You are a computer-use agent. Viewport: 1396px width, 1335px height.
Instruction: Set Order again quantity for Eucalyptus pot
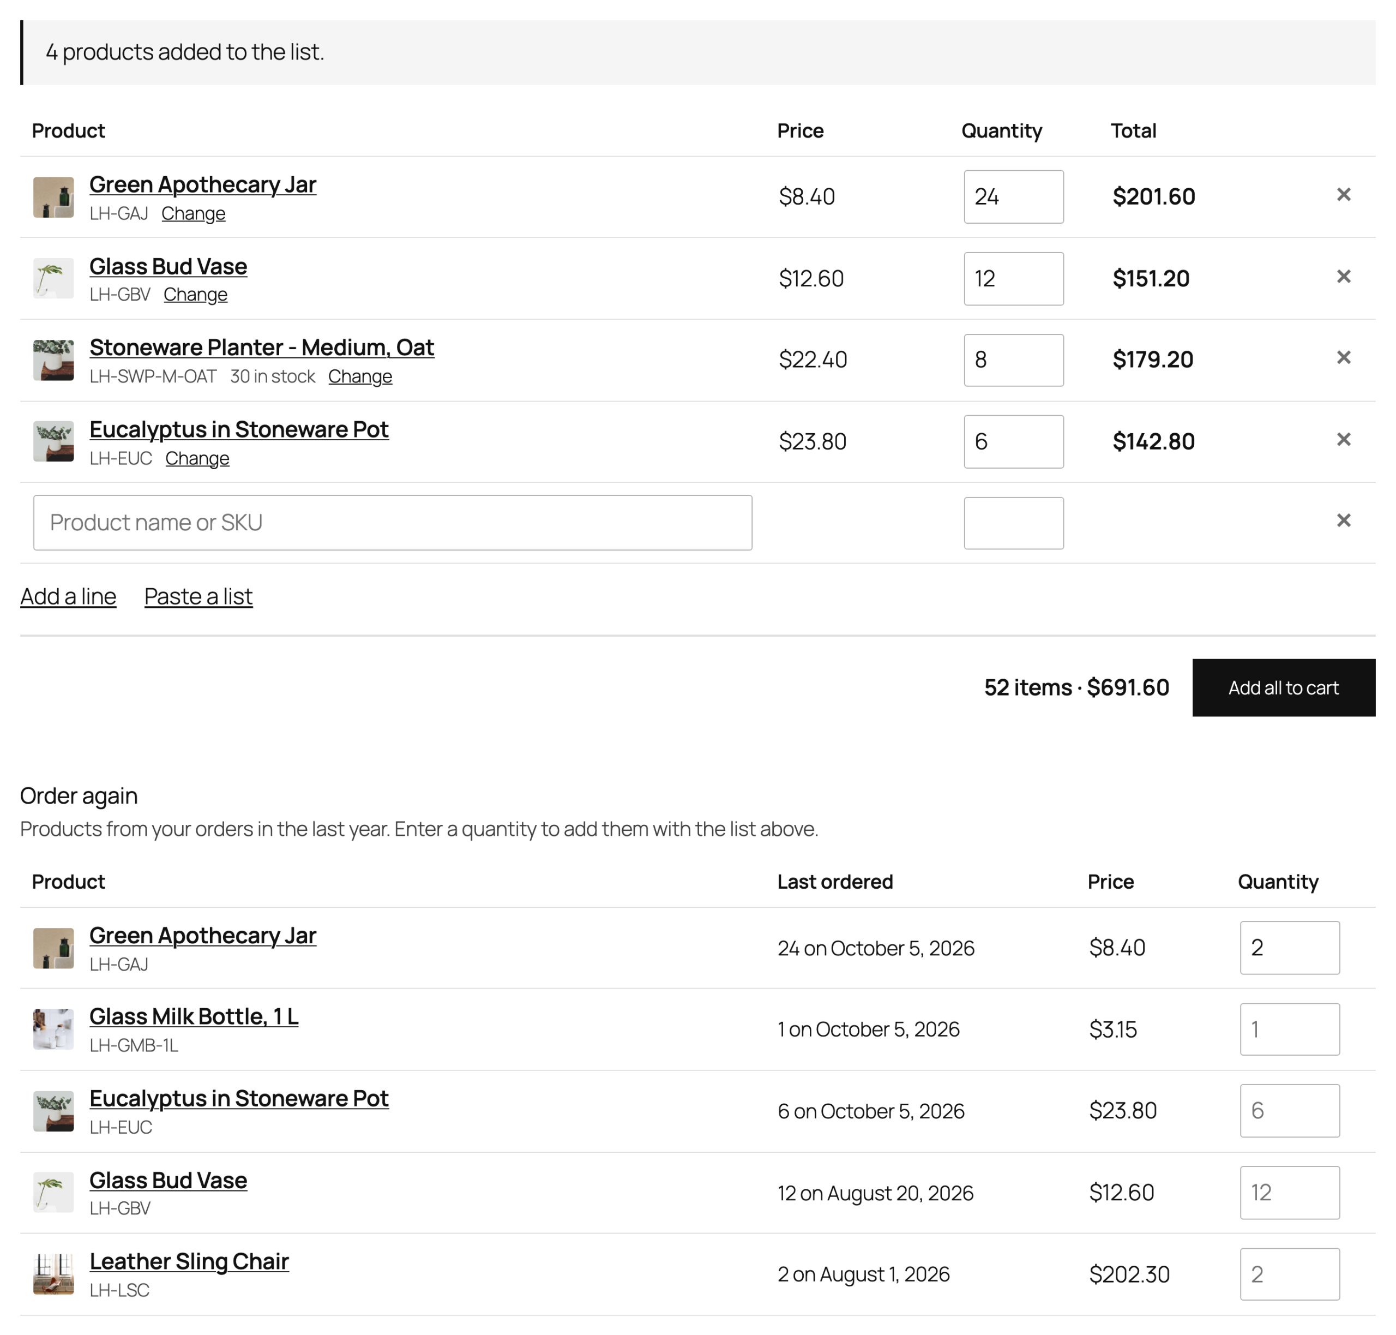1289,1111
